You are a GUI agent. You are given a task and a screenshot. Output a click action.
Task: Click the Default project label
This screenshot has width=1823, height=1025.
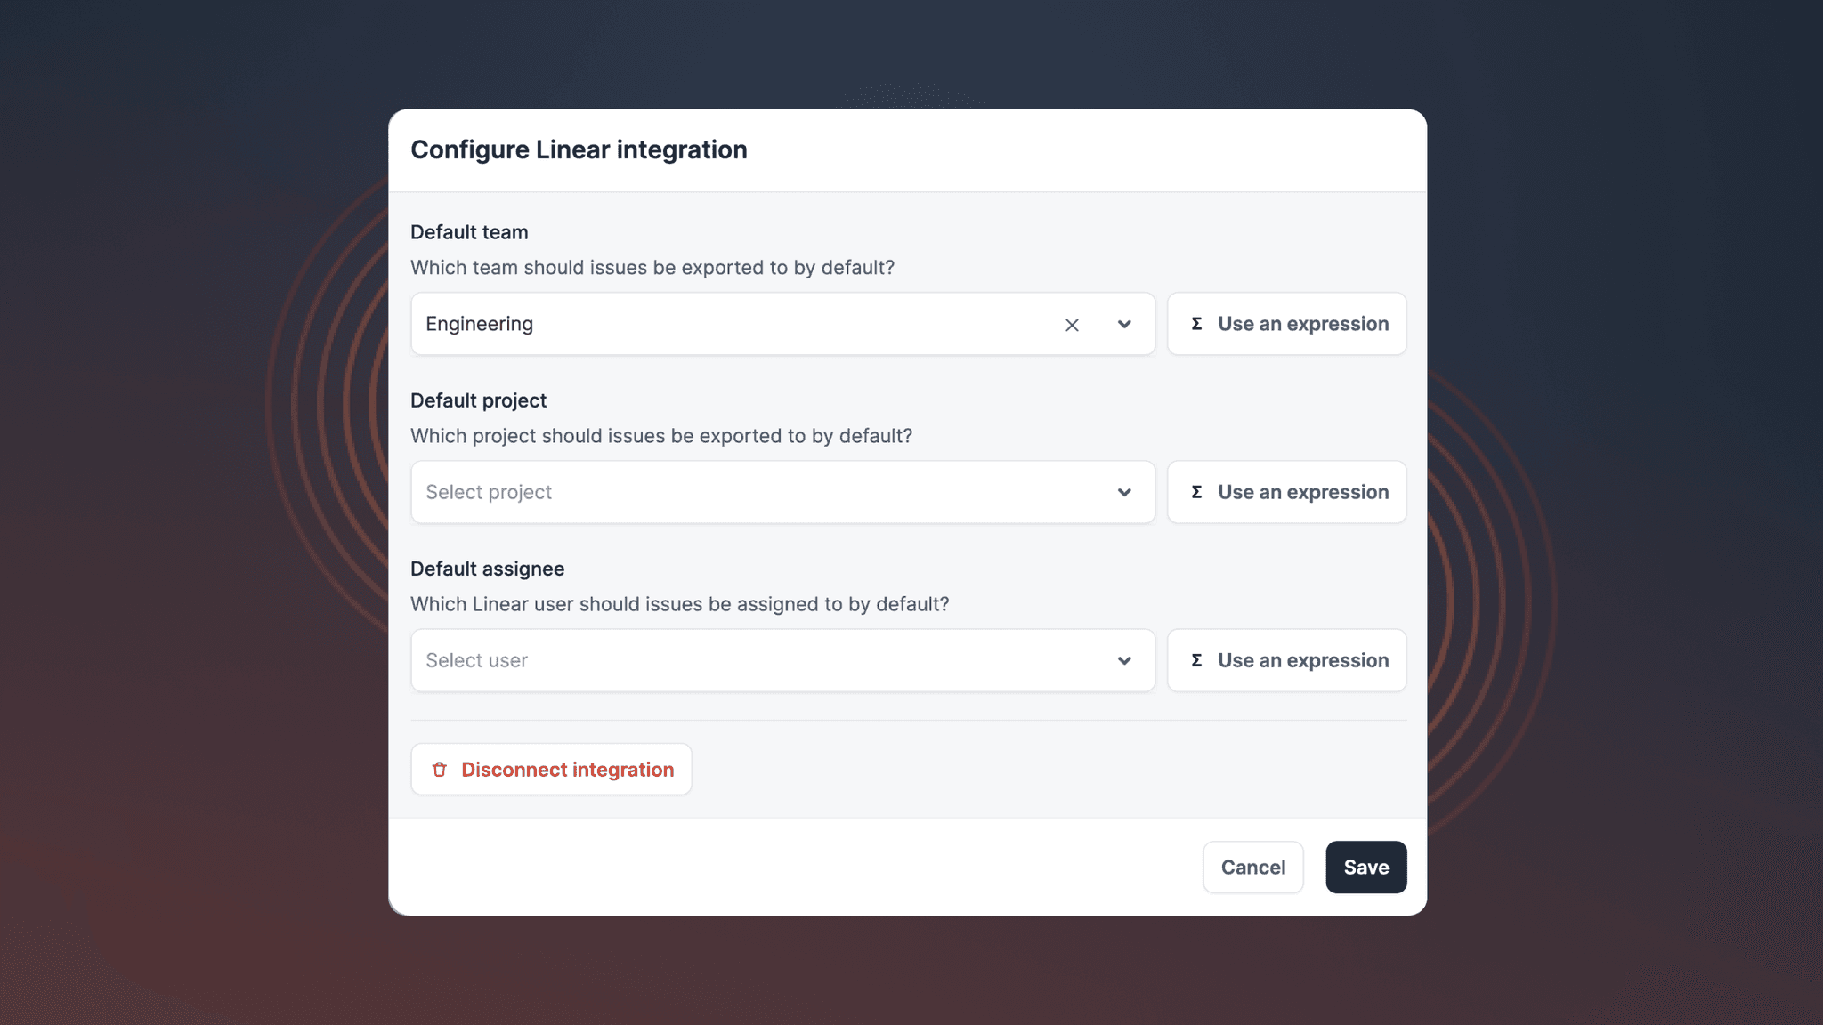pyautogui.click(x=478, y=400)
